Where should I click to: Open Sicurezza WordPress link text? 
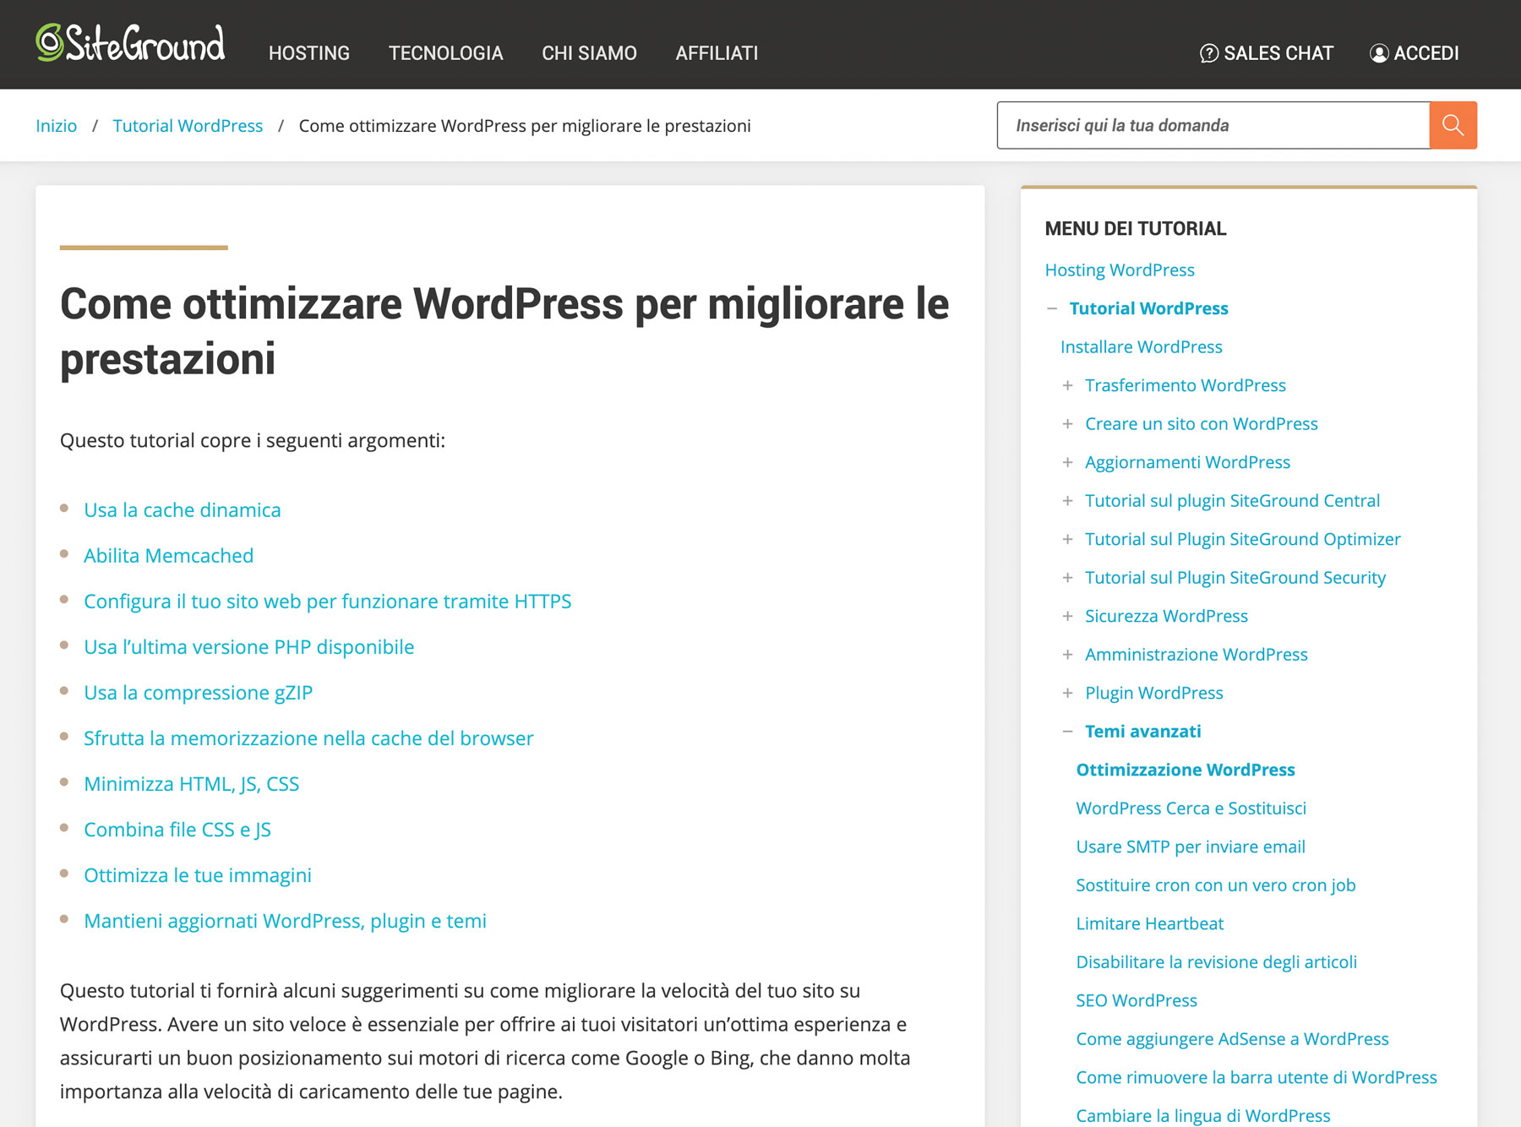click(1166, 616)
